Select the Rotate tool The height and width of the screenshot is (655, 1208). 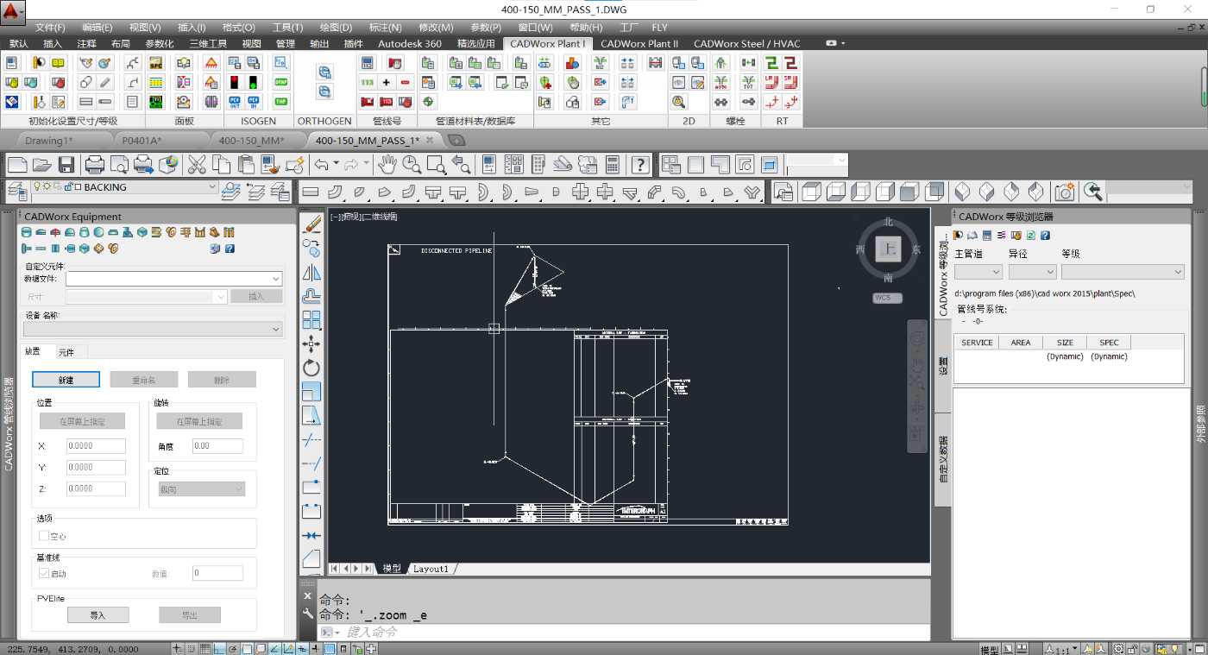[312, 368]
